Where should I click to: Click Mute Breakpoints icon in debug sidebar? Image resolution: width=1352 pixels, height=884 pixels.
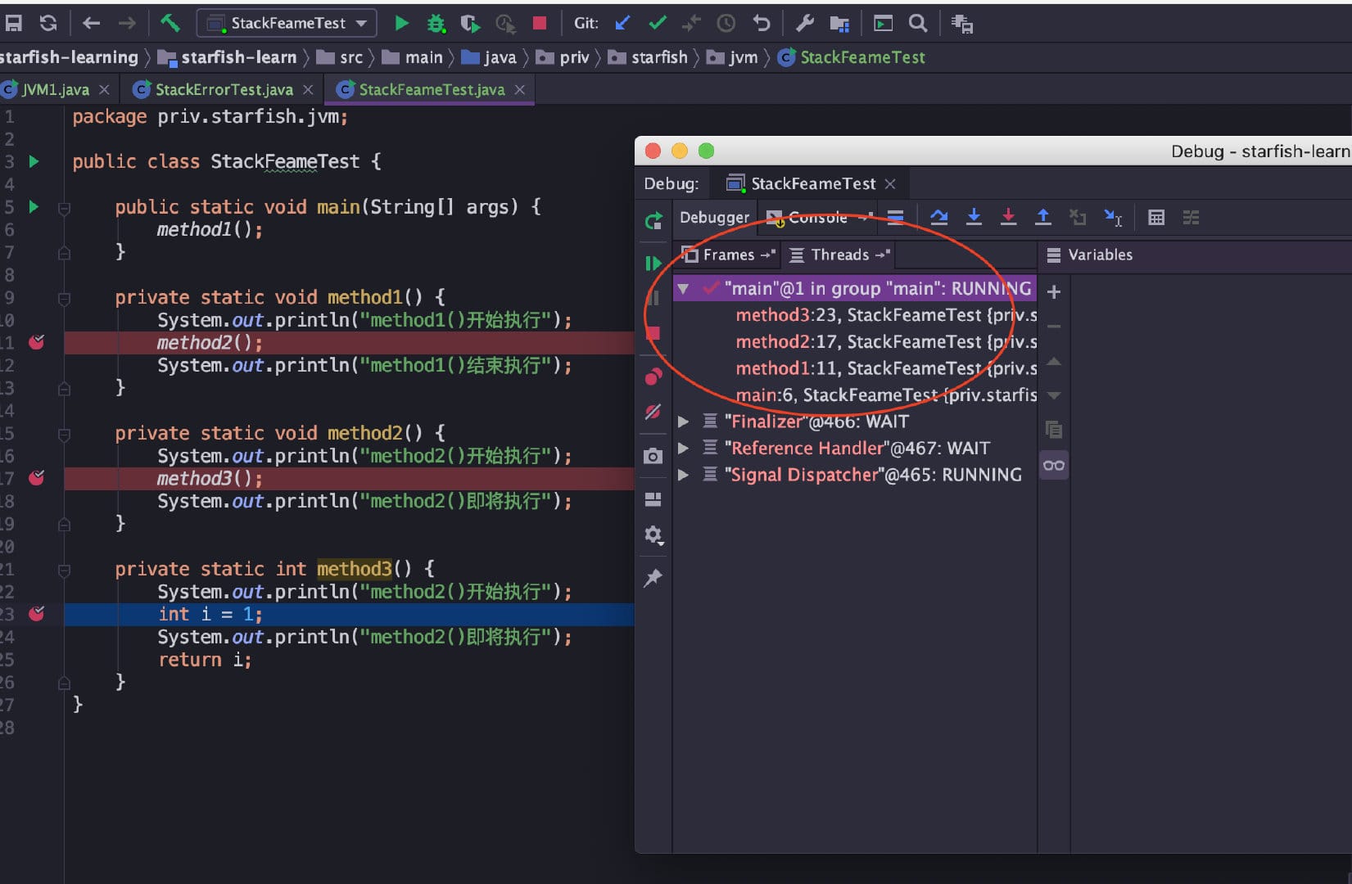click(653, 412)
